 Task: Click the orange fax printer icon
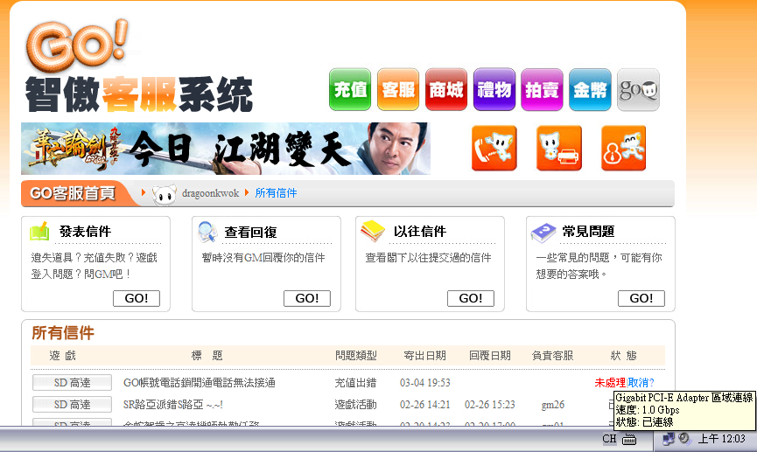coord(559,148)
